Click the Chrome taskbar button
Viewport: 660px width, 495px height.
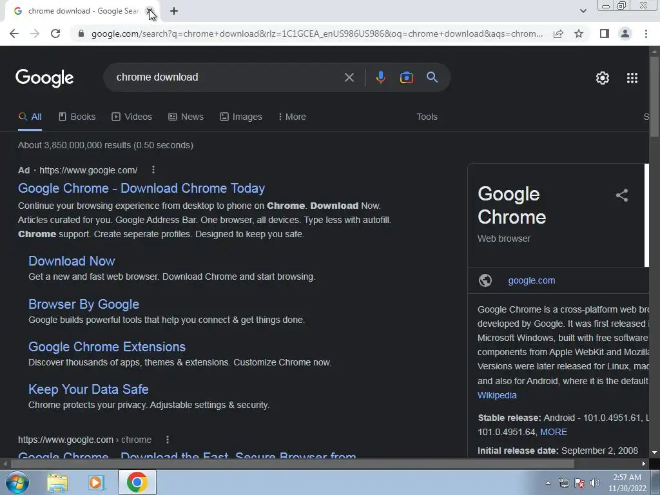point(137,482)
